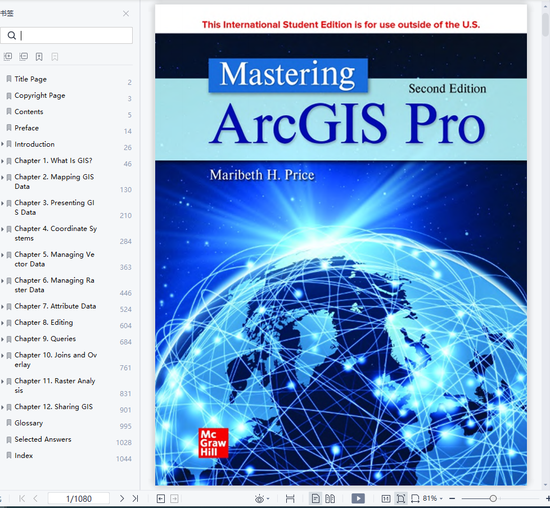Open the Title Page bookmark
Viewport: 550px width, 508px height.
coord(30,79)
